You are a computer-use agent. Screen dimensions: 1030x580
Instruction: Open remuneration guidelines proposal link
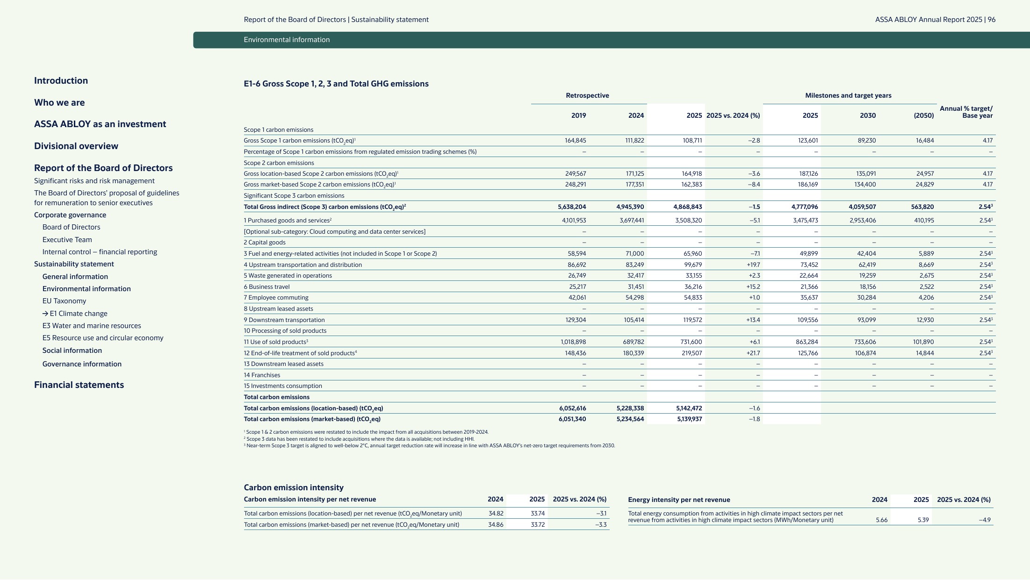pyautogui.click(x=107, y=198)
